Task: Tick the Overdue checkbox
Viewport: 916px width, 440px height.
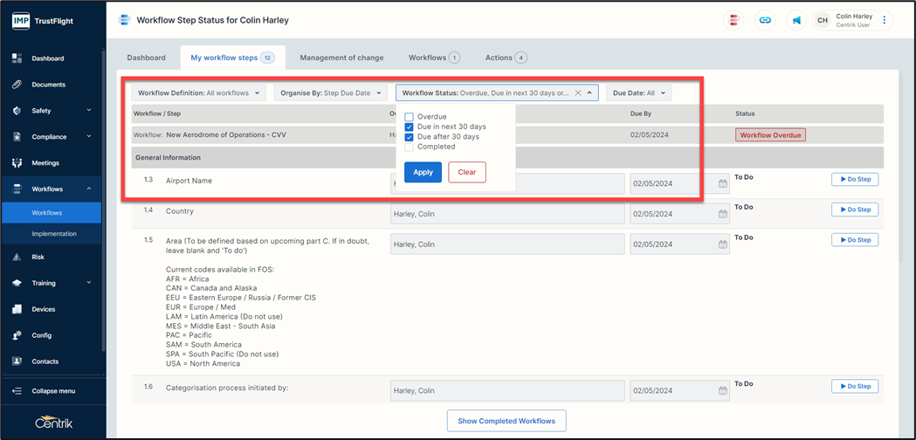Action: tap(409, 117)
